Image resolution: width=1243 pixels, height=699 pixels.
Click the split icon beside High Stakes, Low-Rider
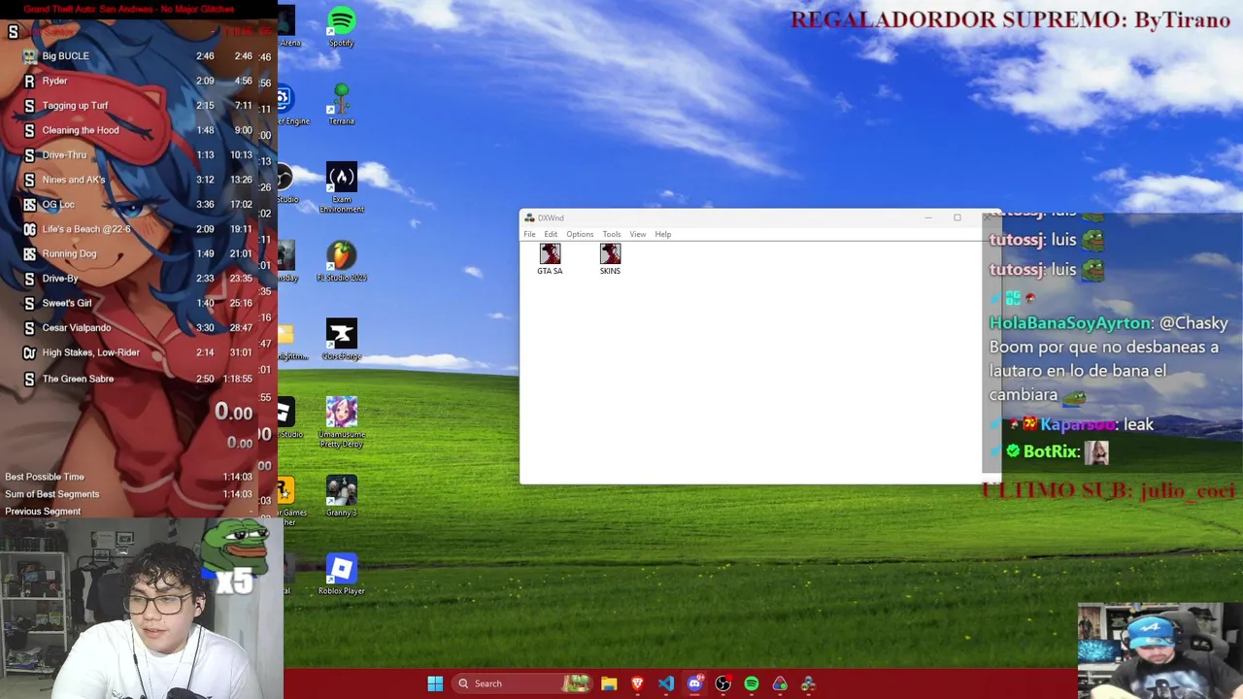[29, 352]
